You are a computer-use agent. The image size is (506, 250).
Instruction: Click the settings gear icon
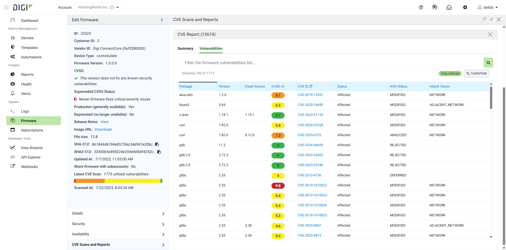(x=465, y=7)
